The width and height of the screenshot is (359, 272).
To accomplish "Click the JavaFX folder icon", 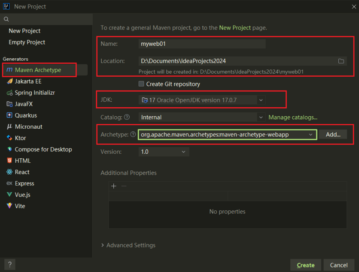I will coord(10,104).
